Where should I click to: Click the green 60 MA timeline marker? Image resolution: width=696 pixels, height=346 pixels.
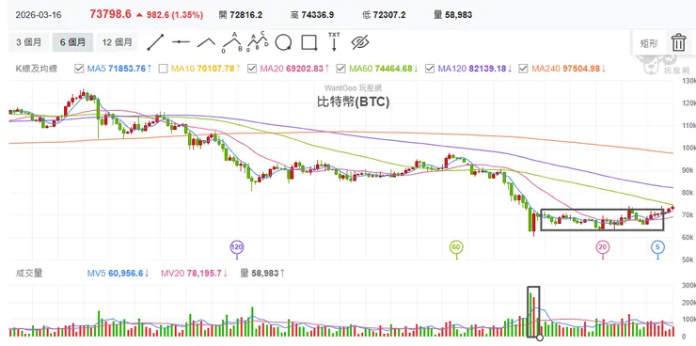click(456, 247)
